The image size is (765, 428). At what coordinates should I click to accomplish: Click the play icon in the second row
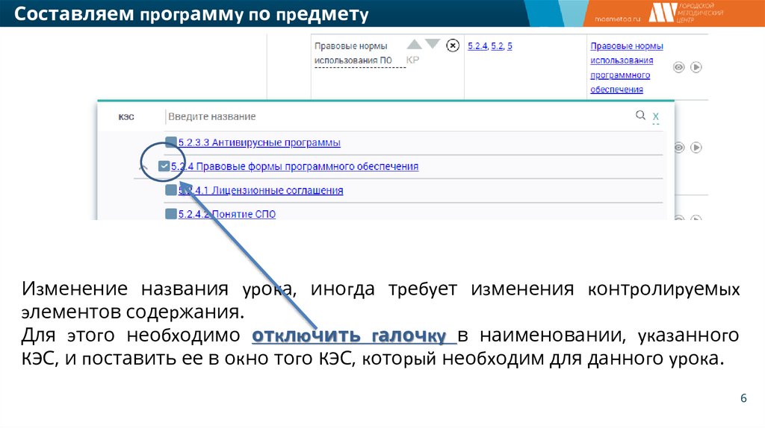point(696,148)
